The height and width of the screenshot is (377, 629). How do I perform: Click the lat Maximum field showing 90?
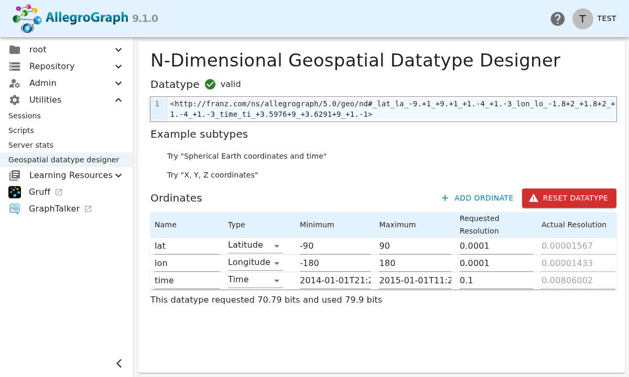tap(415, 246)
